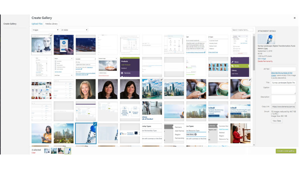
Task: Close the Create Gallery dialog
Action: (x=294, y=18)
